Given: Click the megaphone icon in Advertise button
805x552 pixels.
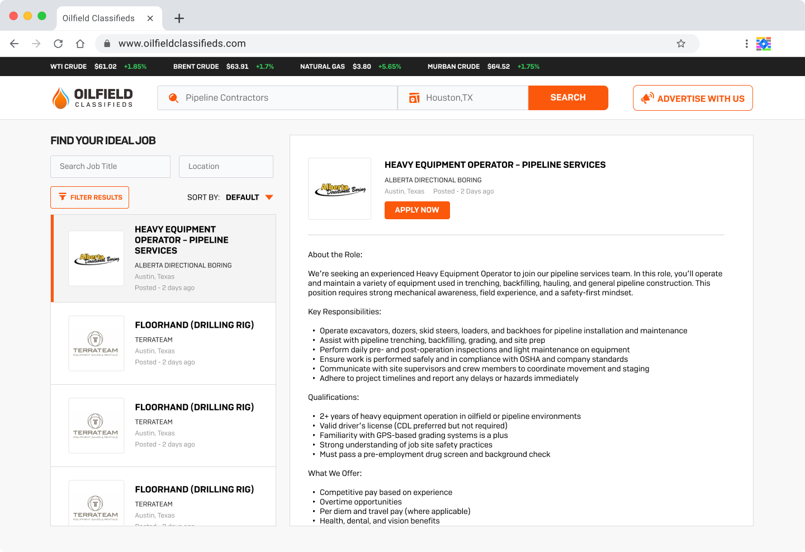Looking at the screenshot, I should 647,98.
